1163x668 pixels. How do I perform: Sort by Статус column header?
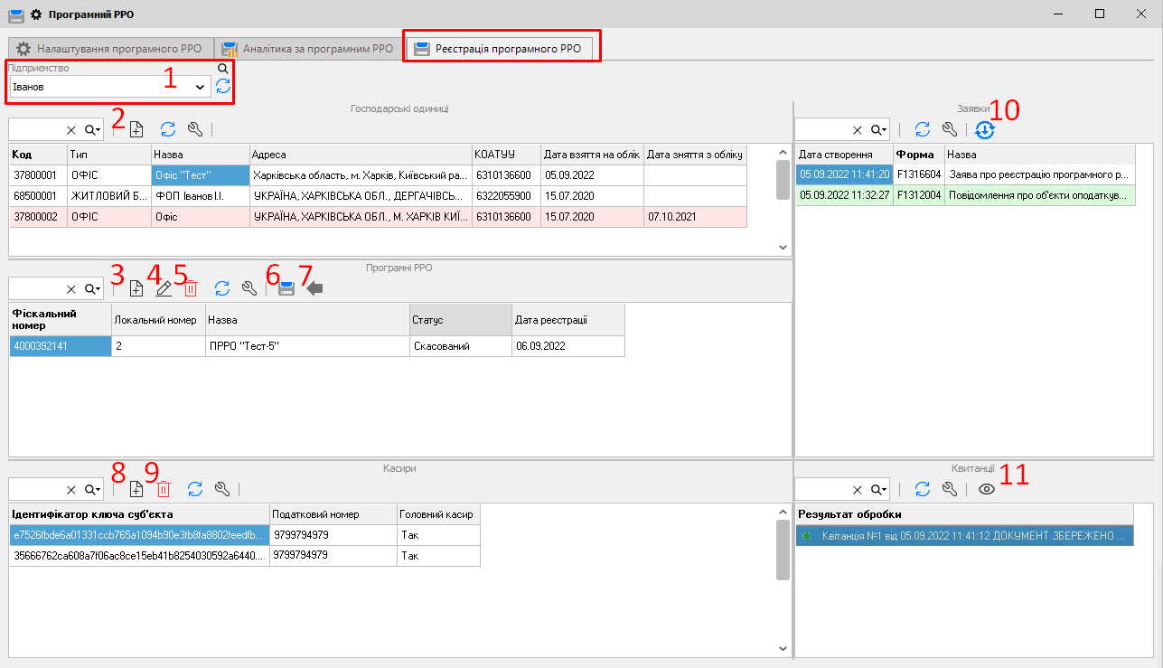tap(459, 320)
